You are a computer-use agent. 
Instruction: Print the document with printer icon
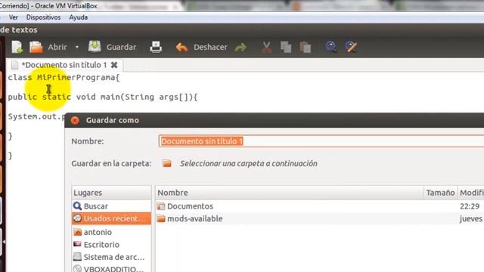click(x=156, y=47)
